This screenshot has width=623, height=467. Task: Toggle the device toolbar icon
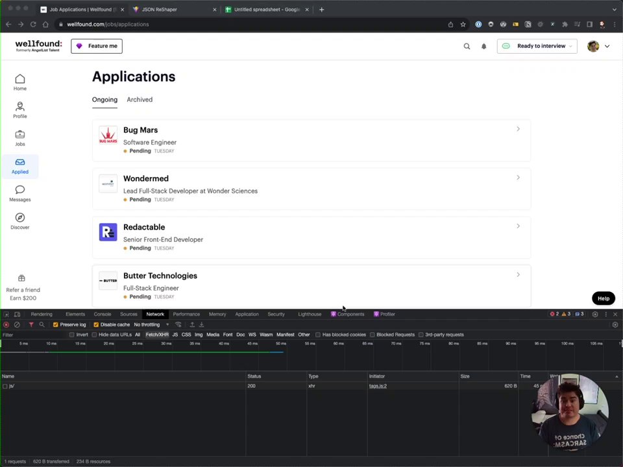pyautogui.click(x=17, y=314)
